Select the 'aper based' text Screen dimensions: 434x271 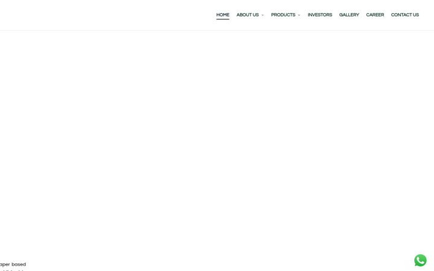13,264
